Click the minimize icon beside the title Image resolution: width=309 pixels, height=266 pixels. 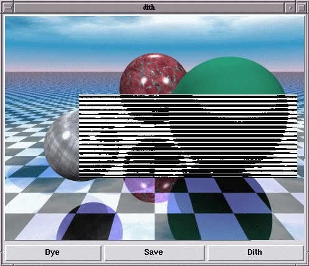coord(290,8)
